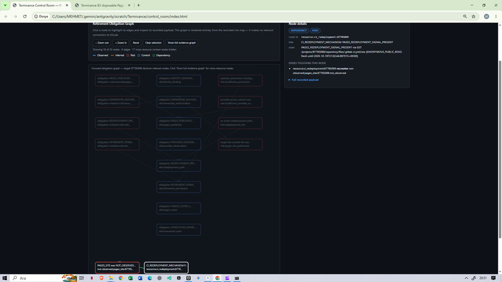Image resolution: width=502 pixels, height=282 pixels.
Task: Select the obligation IDENTITY_BINDING control node
Action: 179,80
